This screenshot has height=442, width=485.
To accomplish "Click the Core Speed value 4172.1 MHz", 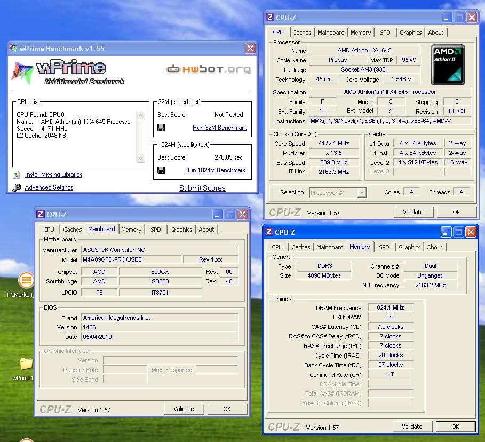I will [334, 143].
